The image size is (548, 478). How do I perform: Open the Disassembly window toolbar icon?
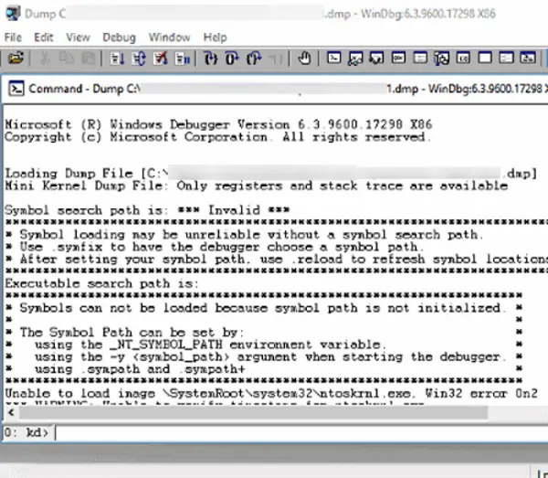(x=463, y=58)
